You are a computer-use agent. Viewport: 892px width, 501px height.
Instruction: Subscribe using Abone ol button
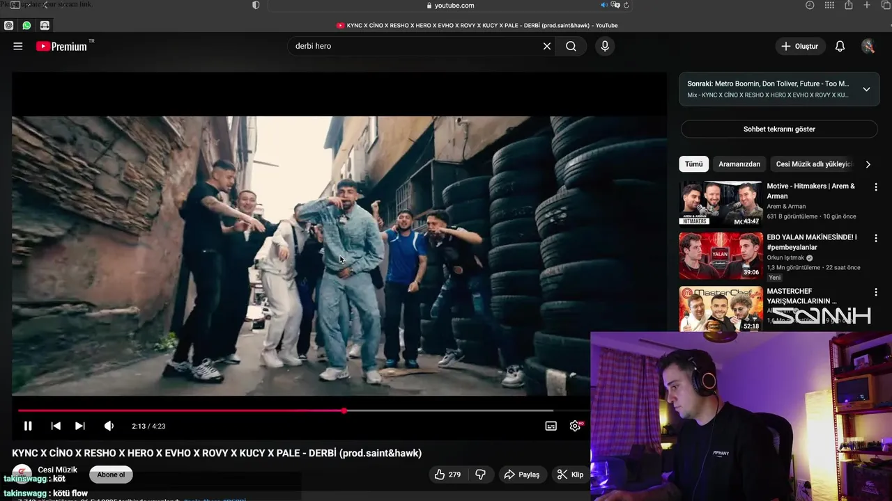pyautogui.click(x=111, y=475)
